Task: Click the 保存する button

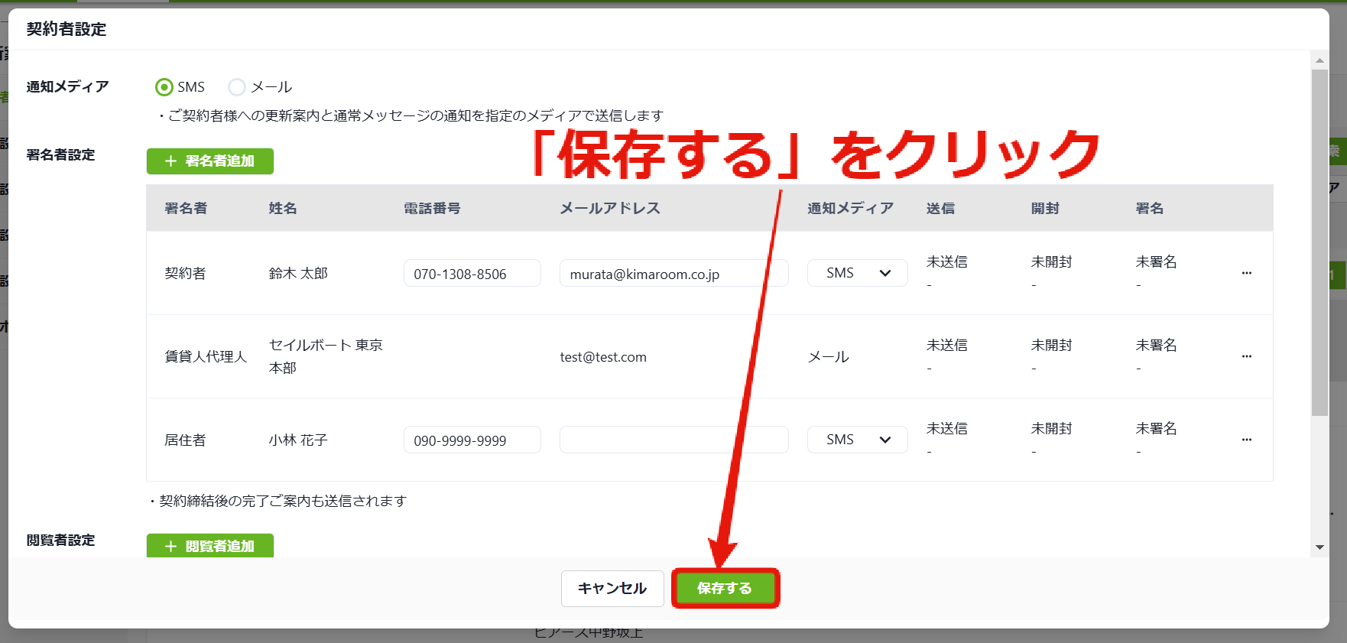Action: 725,588
